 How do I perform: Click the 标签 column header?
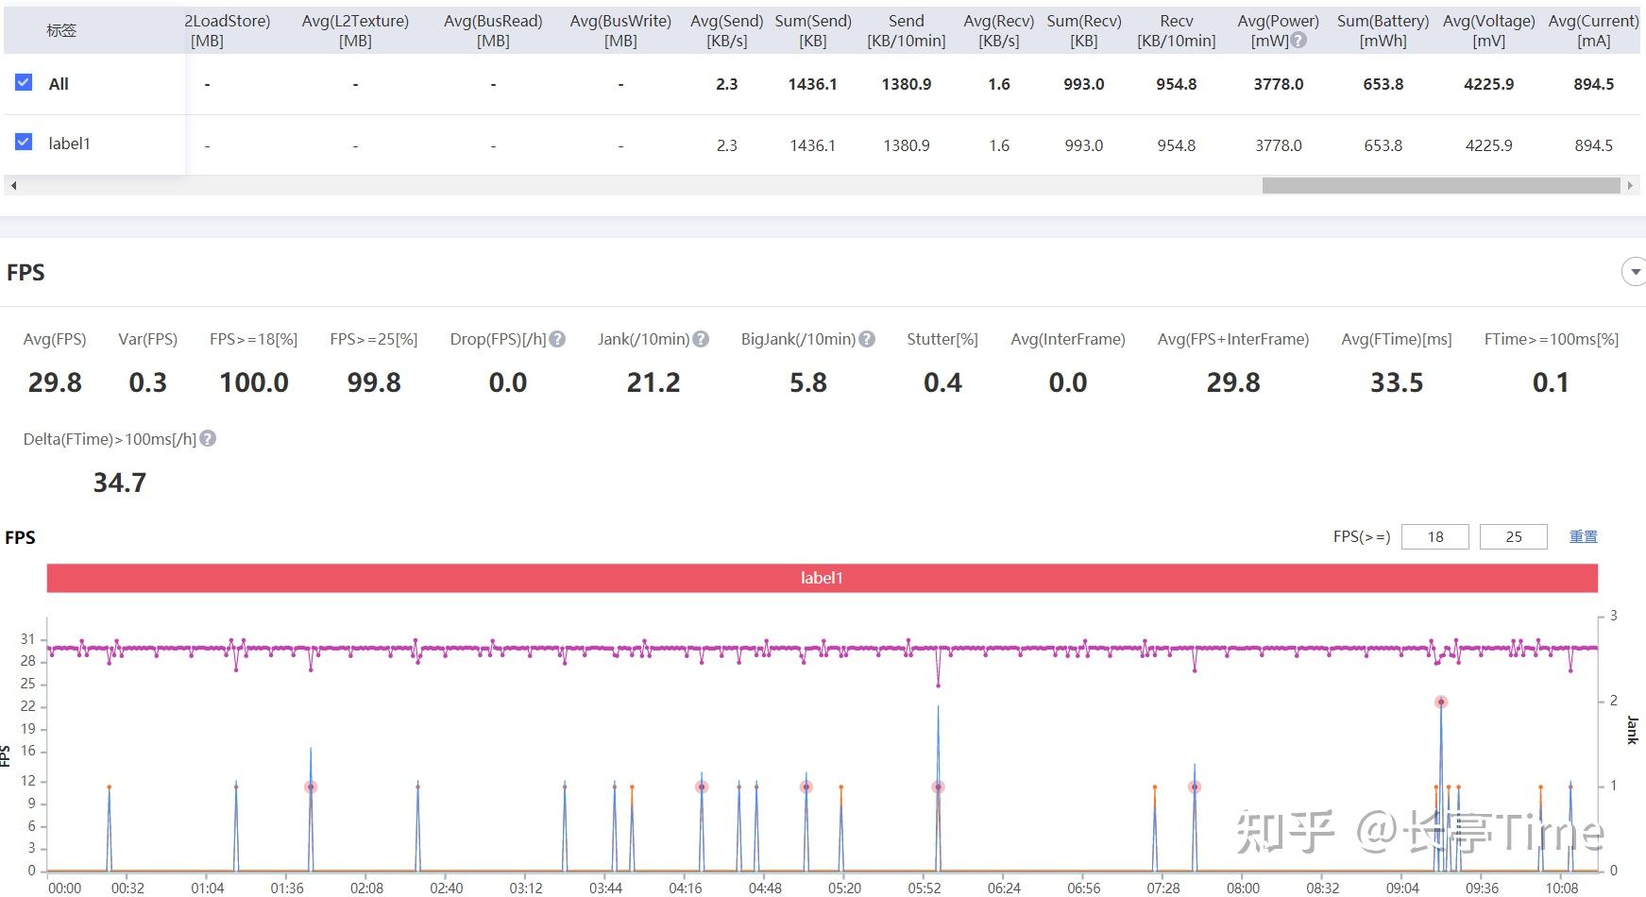pyautogui.click(x=61, y=30)
